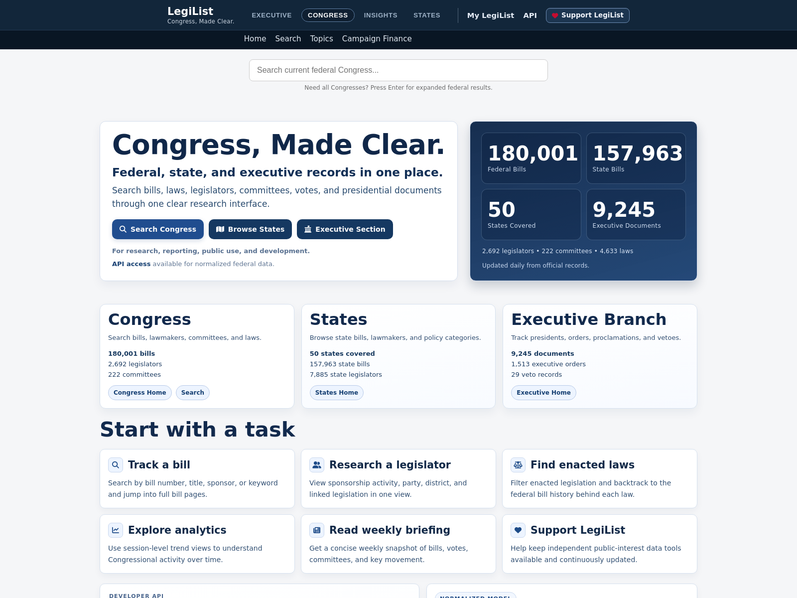Click the heart icon on Support LegiList card
This screenshot has height=598, width=797.
click(x=518, y=530)
